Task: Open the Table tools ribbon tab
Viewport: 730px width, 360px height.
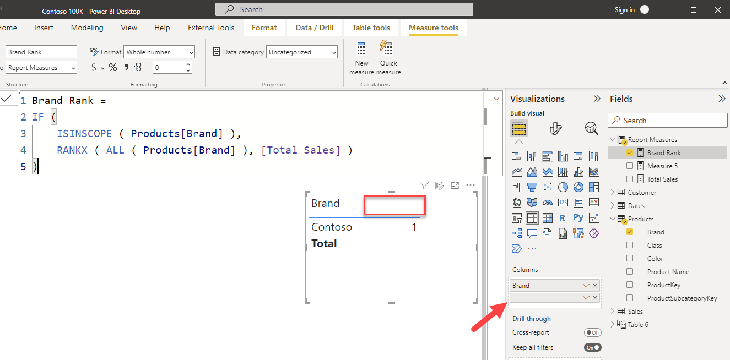Action: [371, 28]
